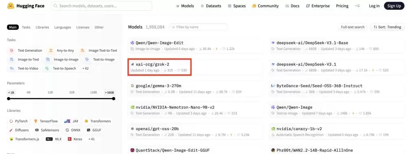
Task: Expand the +41 more libraries list
Action: point(91,139)
